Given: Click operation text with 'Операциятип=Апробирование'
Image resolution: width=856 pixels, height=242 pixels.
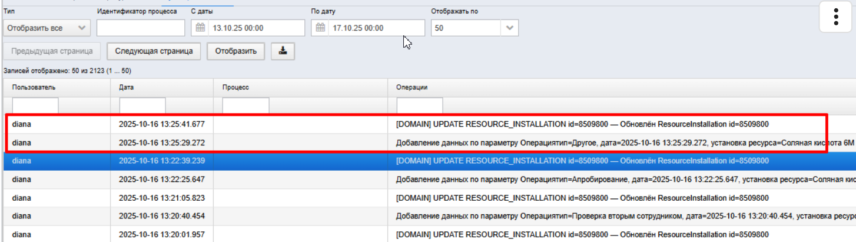Looking at the screenshot, I should 625,179.
